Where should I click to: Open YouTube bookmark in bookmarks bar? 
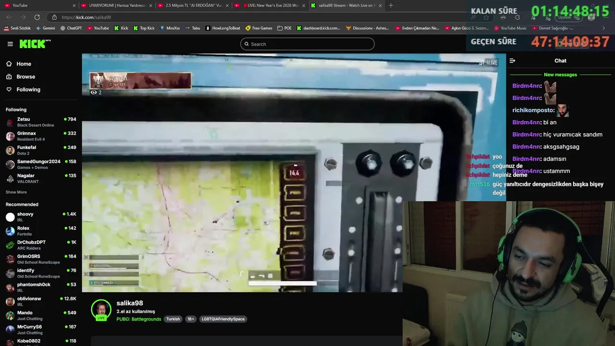(x=98, y=28)
